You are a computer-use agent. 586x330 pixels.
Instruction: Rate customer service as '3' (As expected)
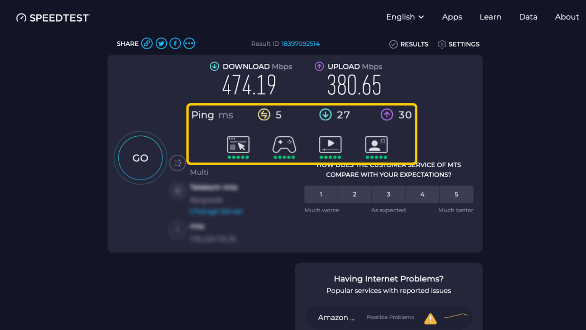[x=388, y=194]
